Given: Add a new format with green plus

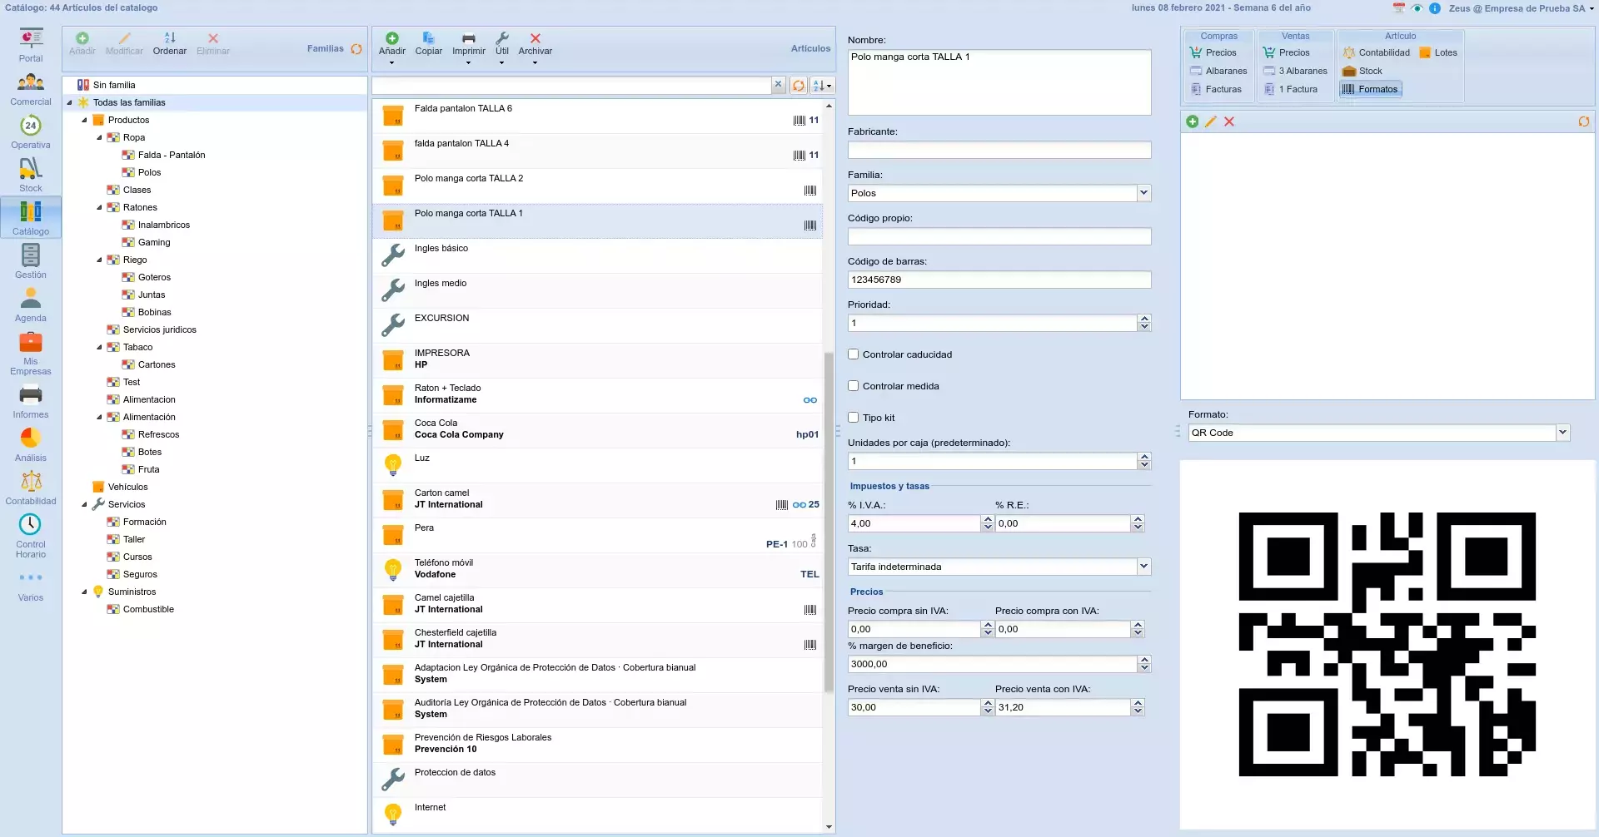Looking at the screenshot, I should (x=1193, y=121).
